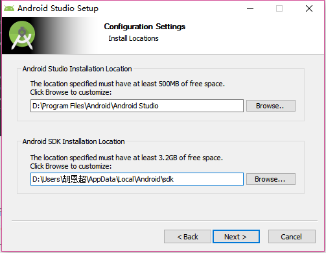This screenshot has height=253, width=326.
Task: Focus the Android Studio install path field
Action: 137,106
